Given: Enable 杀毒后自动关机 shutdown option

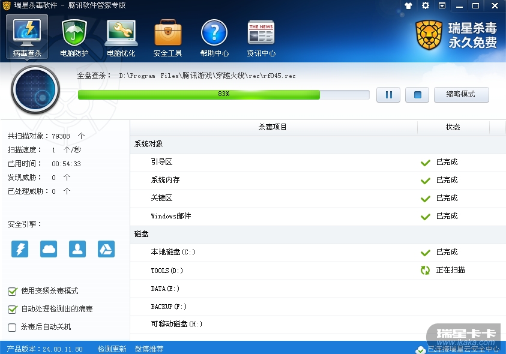Looking at the screenshot, I should (12, 328).
